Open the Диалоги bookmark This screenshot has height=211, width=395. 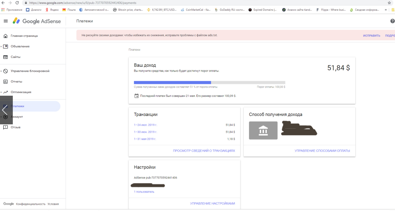34,10
